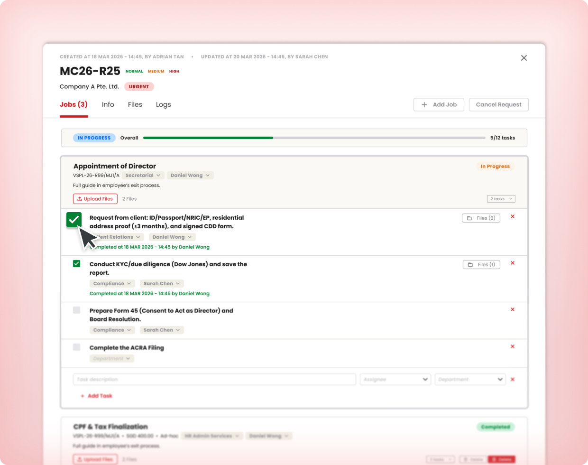Image resolution: width=588 pixels, height=465 pixels.
Task: Click the IN PROGRESS status badge
Action: click(x=94, y=138)
